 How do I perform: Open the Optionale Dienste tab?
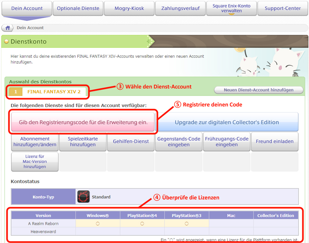78,8
